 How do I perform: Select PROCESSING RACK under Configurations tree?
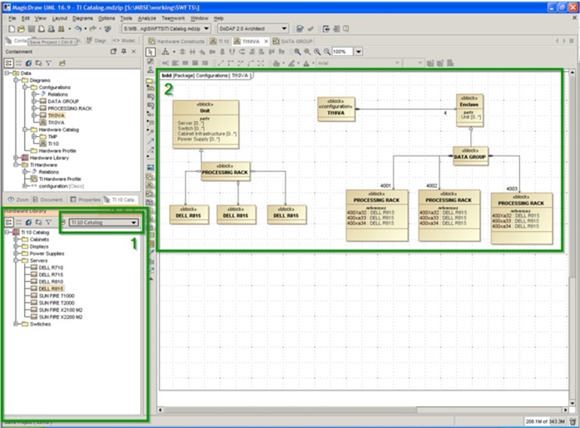tap(69, 109)
